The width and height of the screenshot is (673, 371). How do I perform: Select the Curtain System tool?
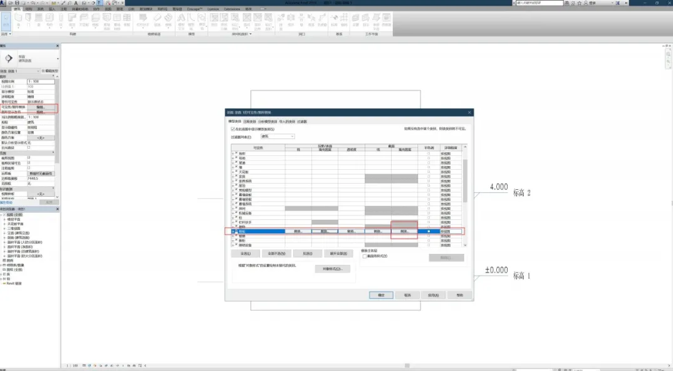pyautogui.click(x=107, y=21)
